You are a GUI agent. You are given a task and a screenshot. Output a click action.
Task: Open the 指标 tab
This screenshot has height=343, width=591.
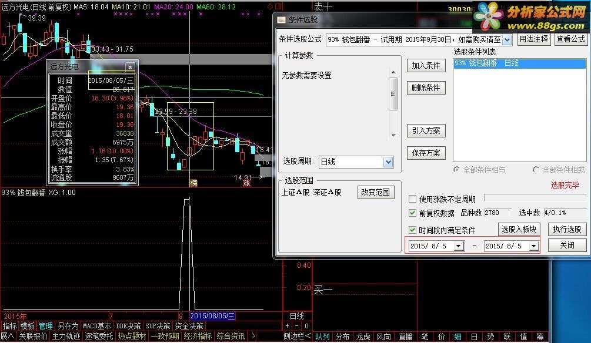pyautogui.click(x=9, y=326)
